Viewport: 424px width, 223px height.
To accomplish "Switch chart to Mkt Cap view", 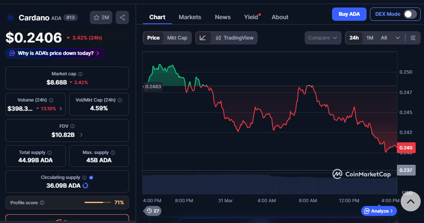I will pos(177,38).
